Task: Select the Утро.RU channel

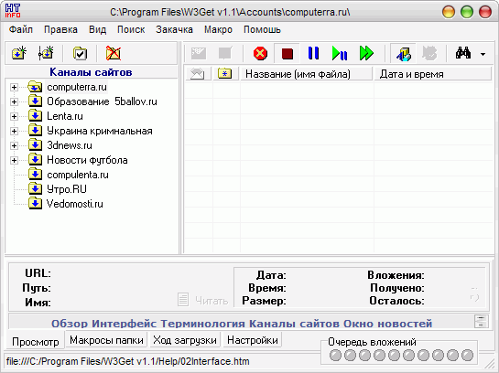Action: coord(67,189)
